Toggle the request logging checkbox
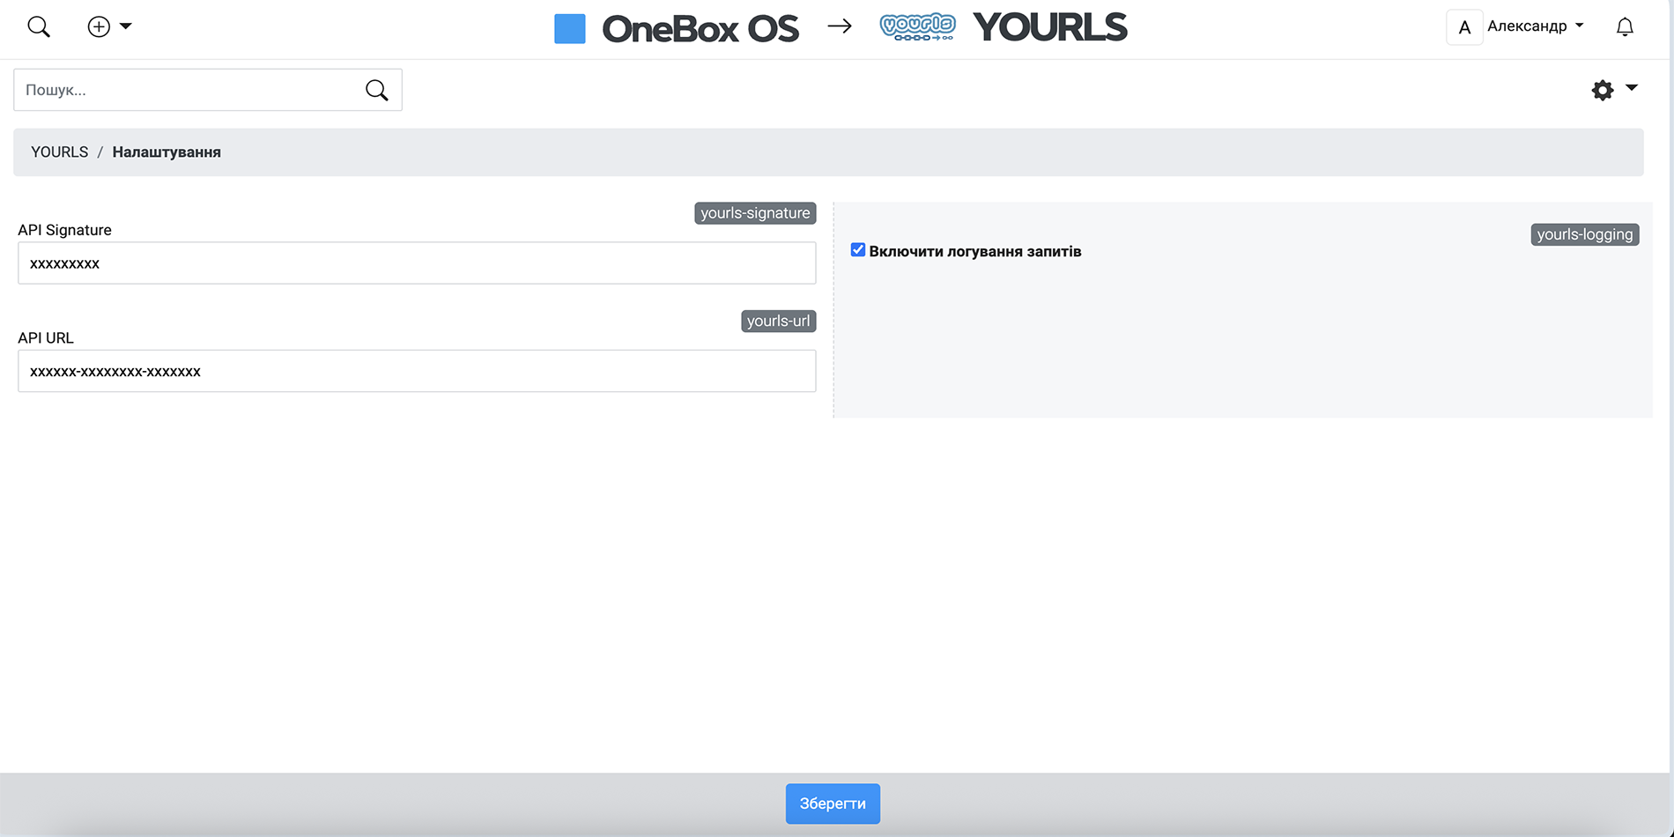Screen dimensions: 1674x837 (858, 250)
